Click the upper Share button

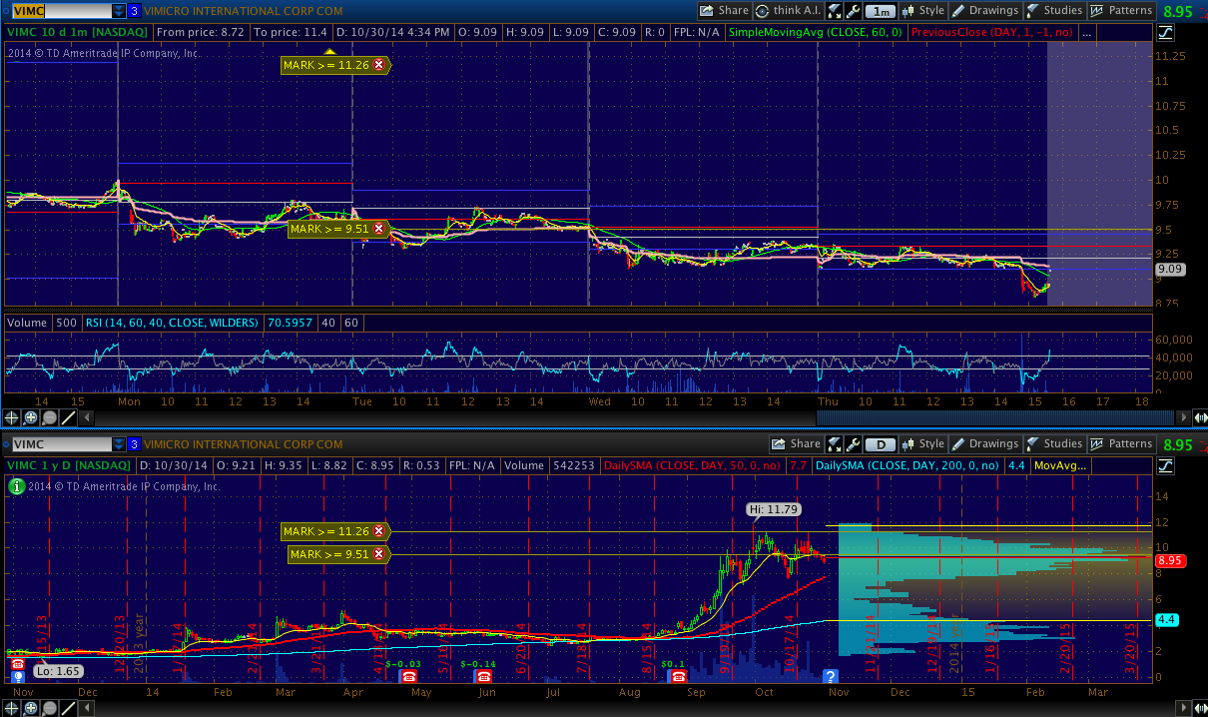tap(724, 11)
